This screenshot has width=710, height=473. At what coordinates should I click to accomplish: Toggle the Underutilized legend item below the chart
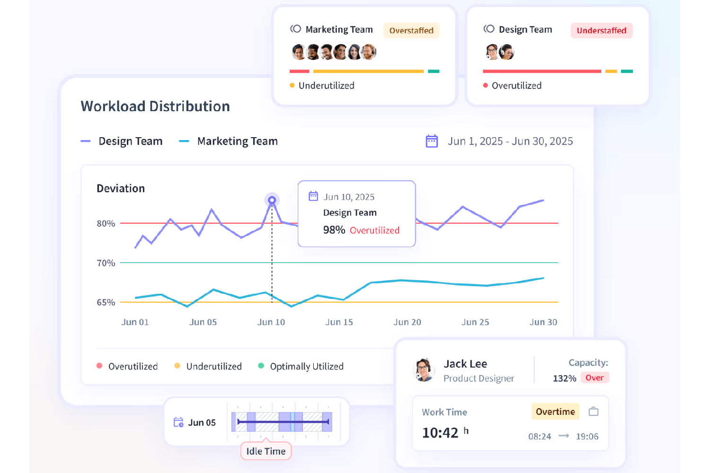tap(207, 366)
